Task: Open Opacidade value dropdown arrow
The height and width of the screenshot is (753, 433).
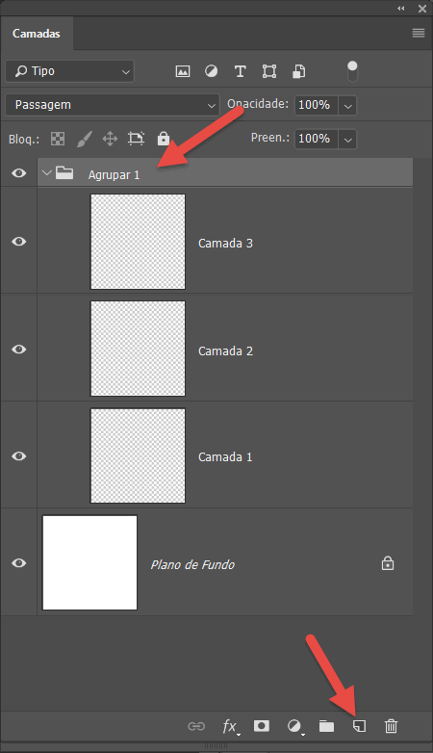Action: coord(348,105)
